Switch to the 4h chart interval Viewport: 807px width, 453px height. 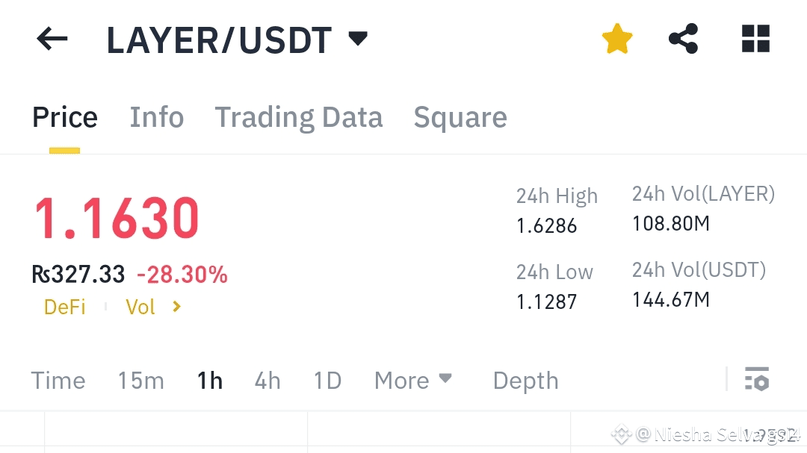(268, 381)
